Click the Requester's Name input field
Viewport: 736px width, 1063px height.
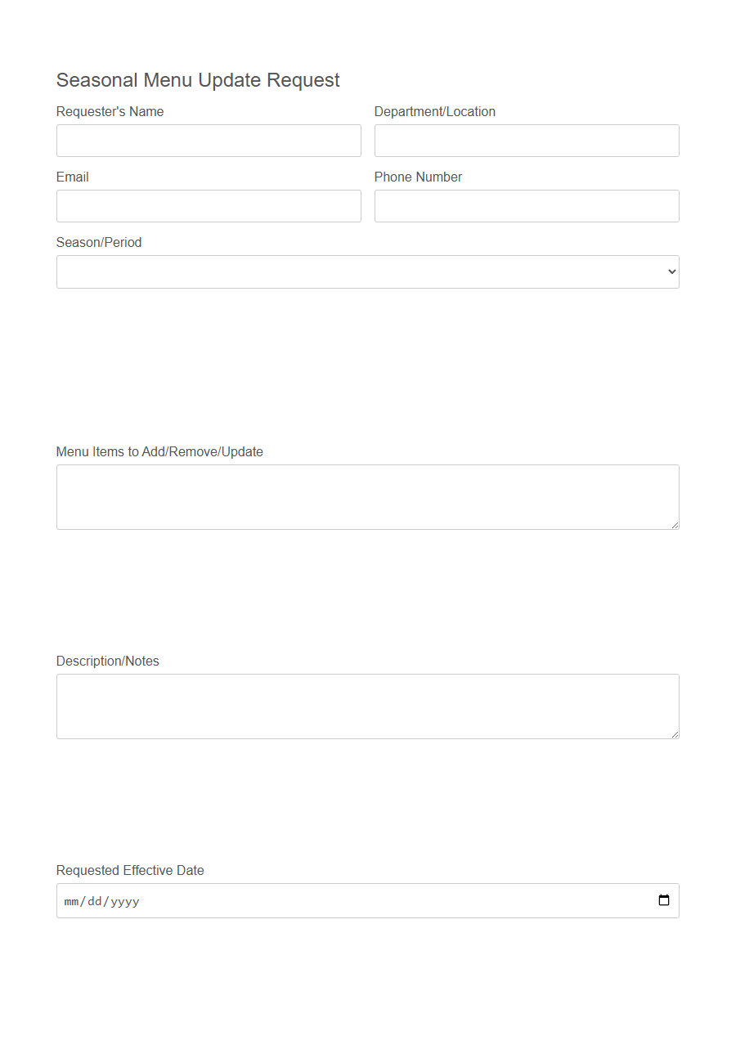point(209,140)
